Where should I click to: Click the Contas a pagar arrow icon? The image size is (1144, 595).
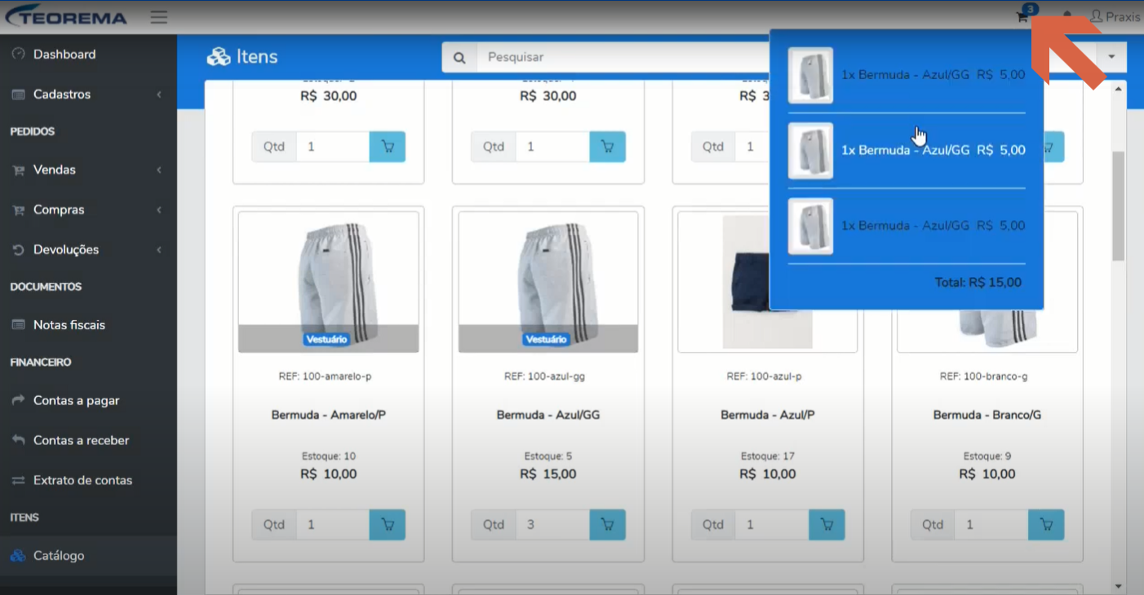click(x=18, y=400)
